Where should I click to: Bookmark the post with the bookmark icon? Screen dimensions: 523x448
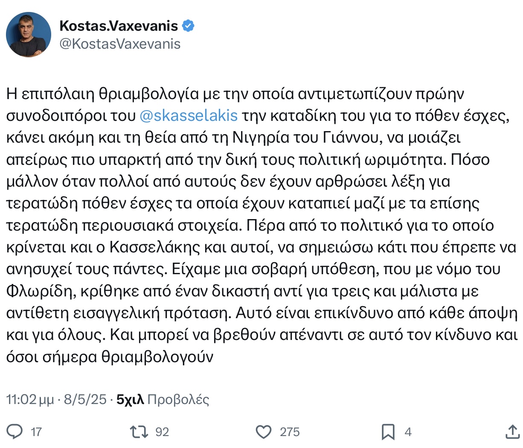388,432
